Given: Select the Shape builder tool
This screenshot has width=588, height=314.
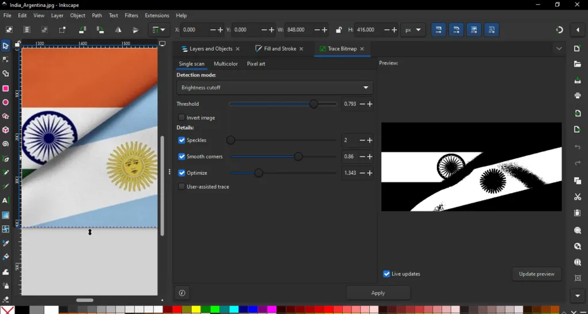Looking at the screenshot, I should [6, 74].
